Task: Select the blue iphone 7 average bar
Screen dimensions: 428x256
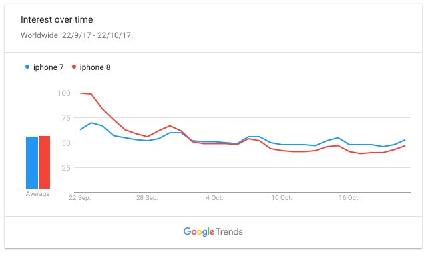Action: click(x=32, y=163)
